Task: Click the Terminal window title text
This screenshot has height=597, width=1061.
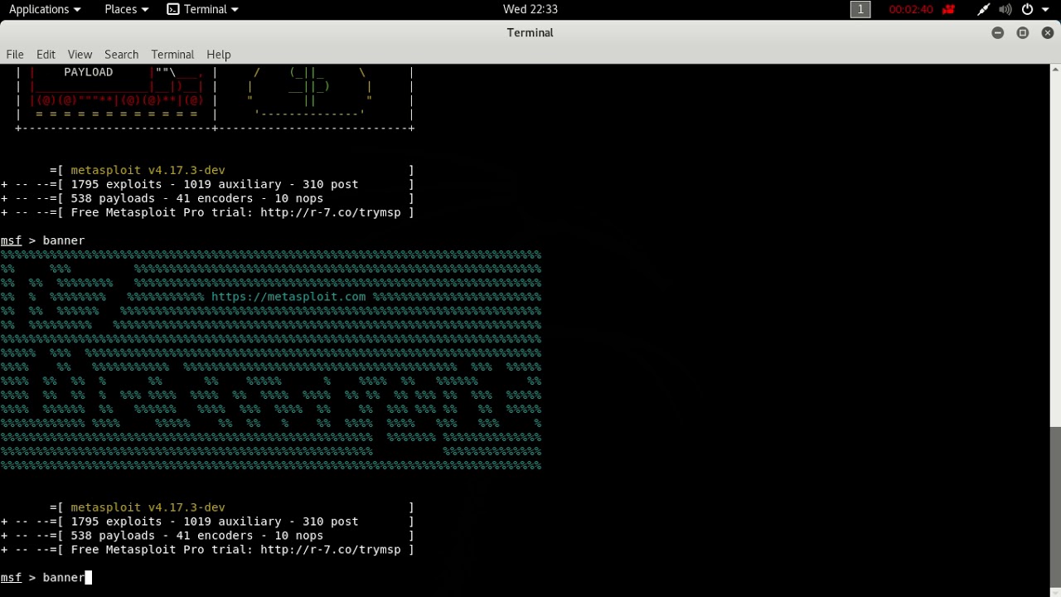Action: click(x=530, y=32)
